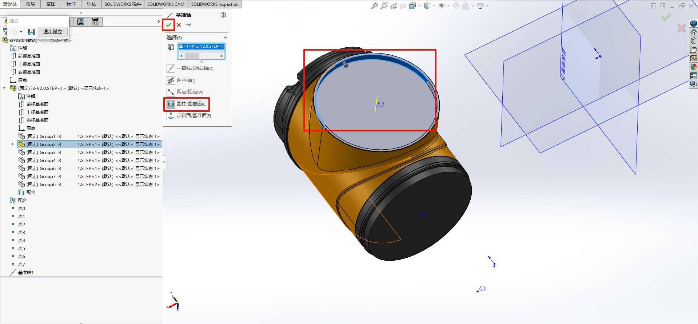Open the CAM tool tree tab with mill icon
698x324 pixels.
point(95,22)
